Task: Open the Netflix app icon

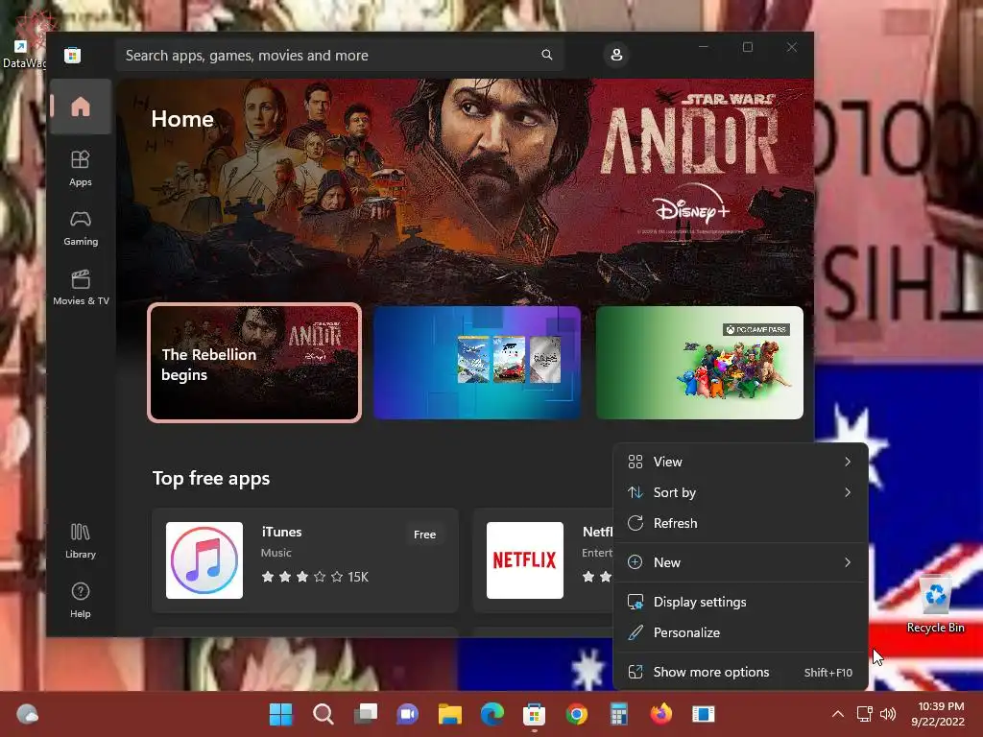Action: coord(525,560)
